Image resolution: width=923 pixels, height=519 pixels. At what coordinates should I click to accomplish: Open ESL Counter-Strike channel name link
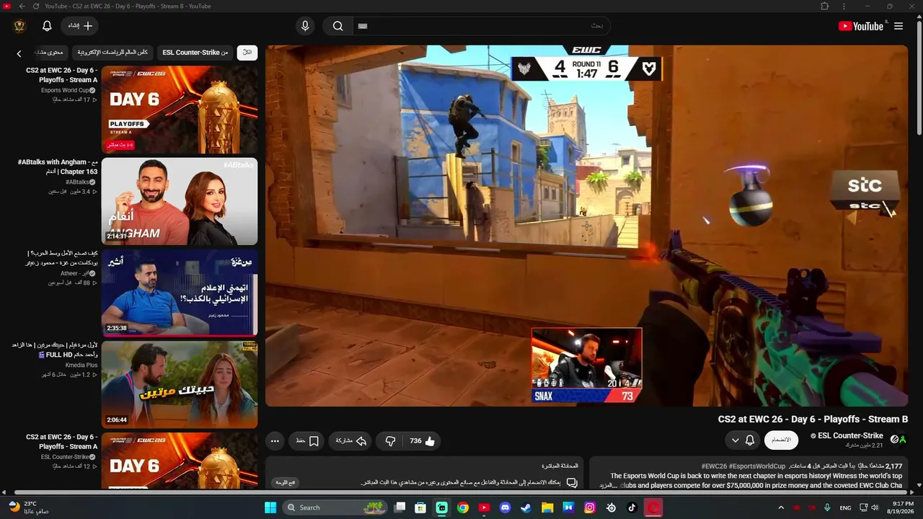(850, 435)
